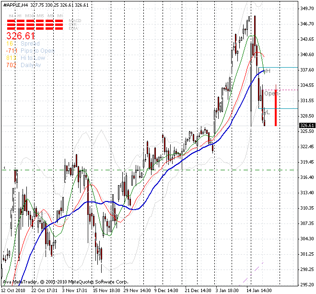Click the 310.35 price axis label

307,208
